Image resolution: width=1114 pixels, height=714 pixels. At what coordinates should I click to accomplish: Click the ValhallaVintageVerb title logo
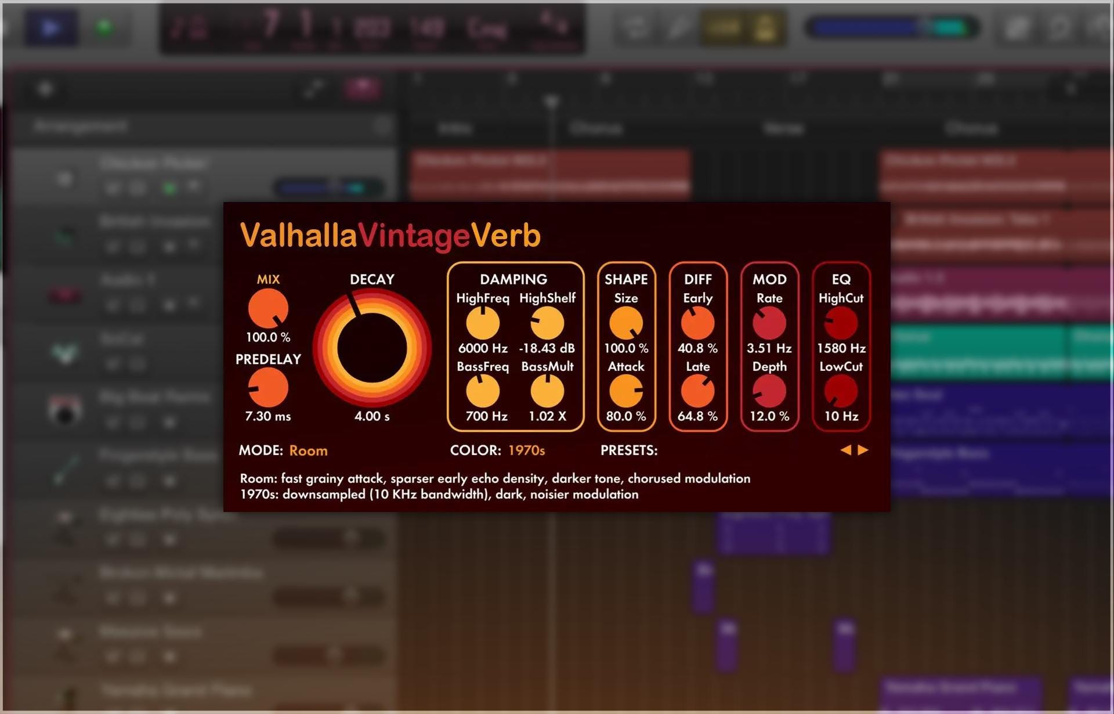[390, 236]
